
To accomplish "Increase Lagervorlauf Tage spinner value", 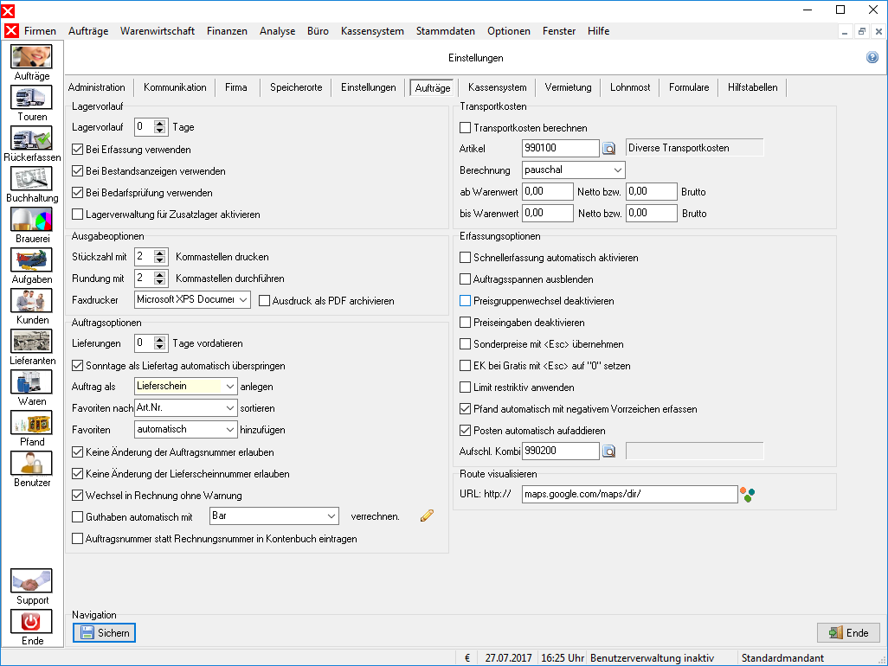I will pyautogui.click(x=160, y=124).
